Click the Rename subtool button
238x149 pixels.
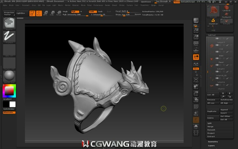213,100
